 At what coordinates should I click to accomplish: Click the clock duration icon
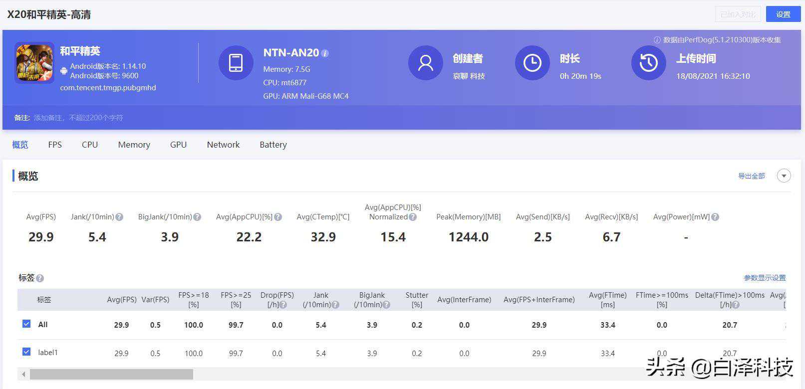(532, 63)
